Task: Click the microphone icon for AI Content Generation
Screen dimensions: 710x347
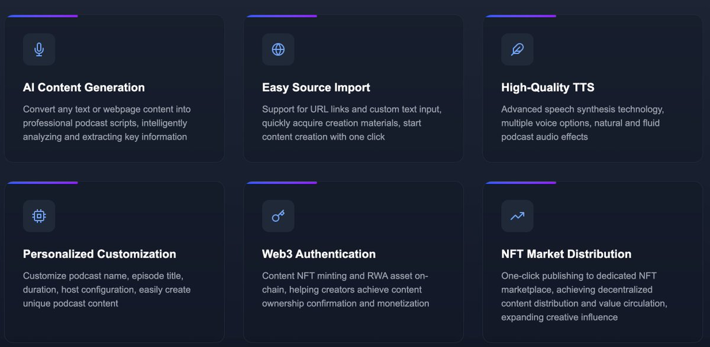Action: (x=39, y=49)
